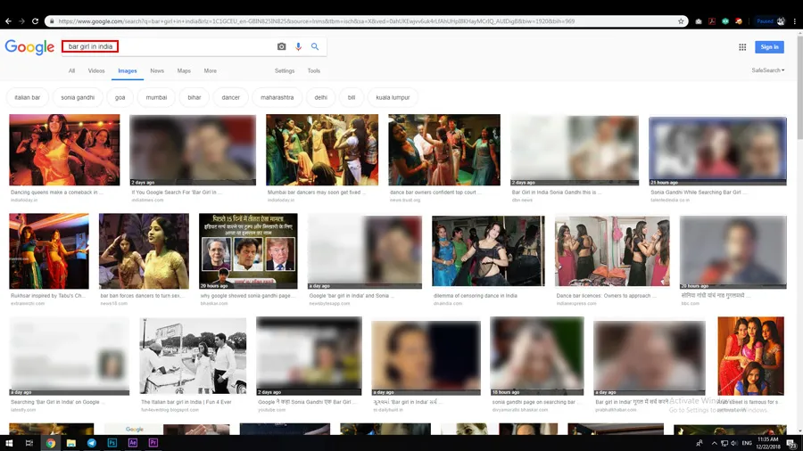803x451 pixels.
Task: Click the green hexagon extension icon
Action: pyautogui.click(x=725, y=21)
